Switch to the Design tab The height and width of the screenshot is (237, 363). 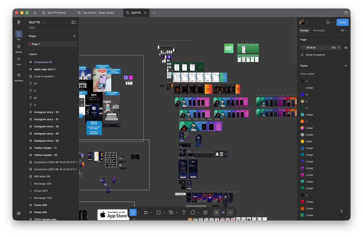point(304,31)
